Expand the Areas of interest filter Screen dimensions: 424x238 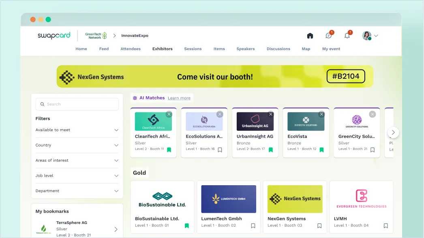77,160
